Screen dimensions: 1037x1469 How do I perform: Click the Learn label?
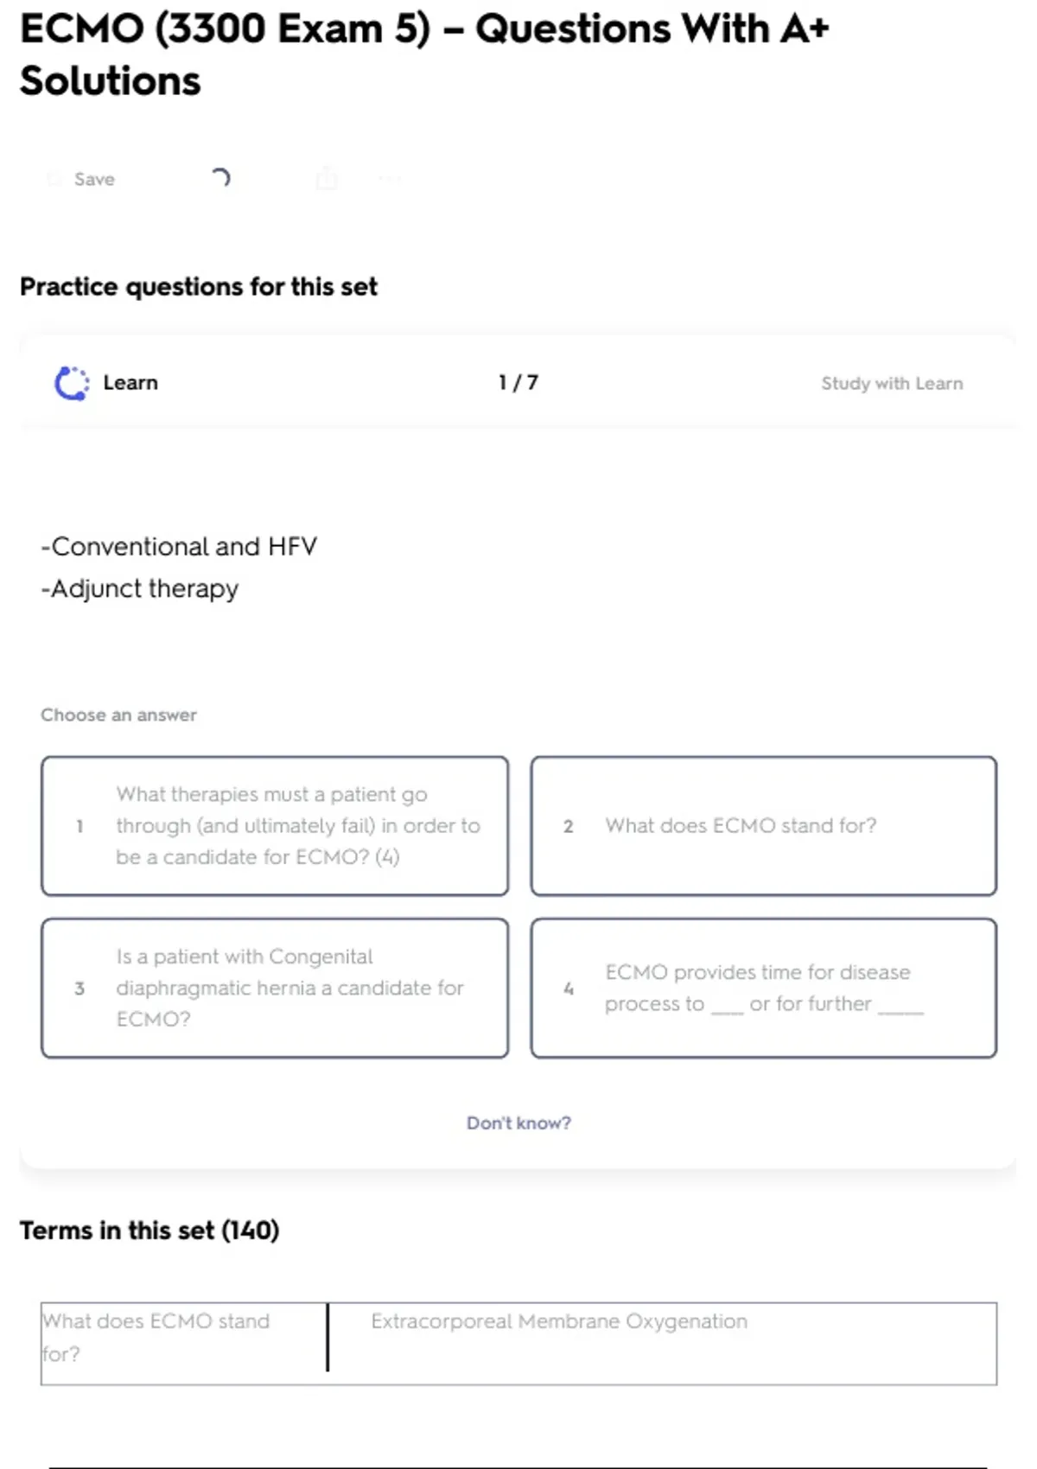coord(130,383)
